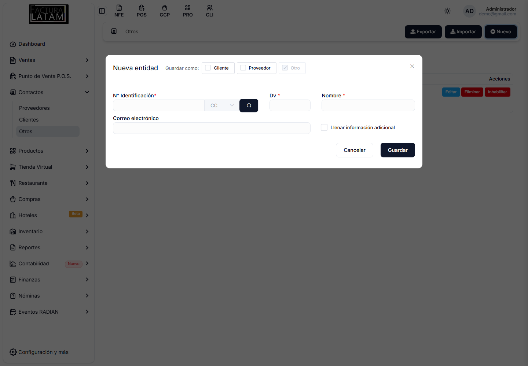Expand the Compras menu chevron
This screenshot has width=528, height=366.
click(87, 199)
